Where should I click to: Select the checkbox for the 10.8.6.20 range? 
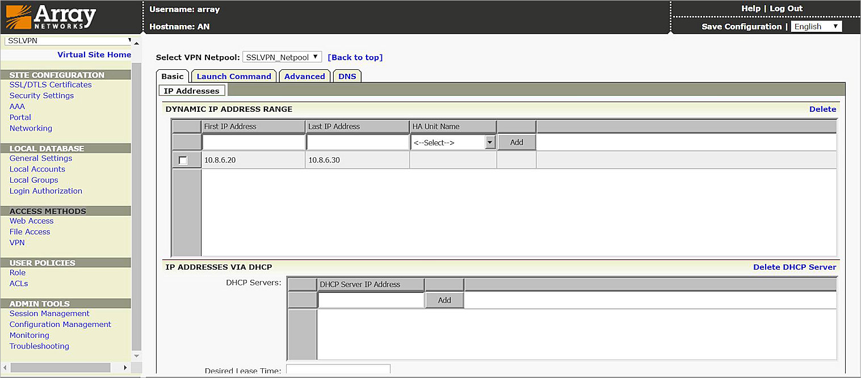tap(183, 160)
